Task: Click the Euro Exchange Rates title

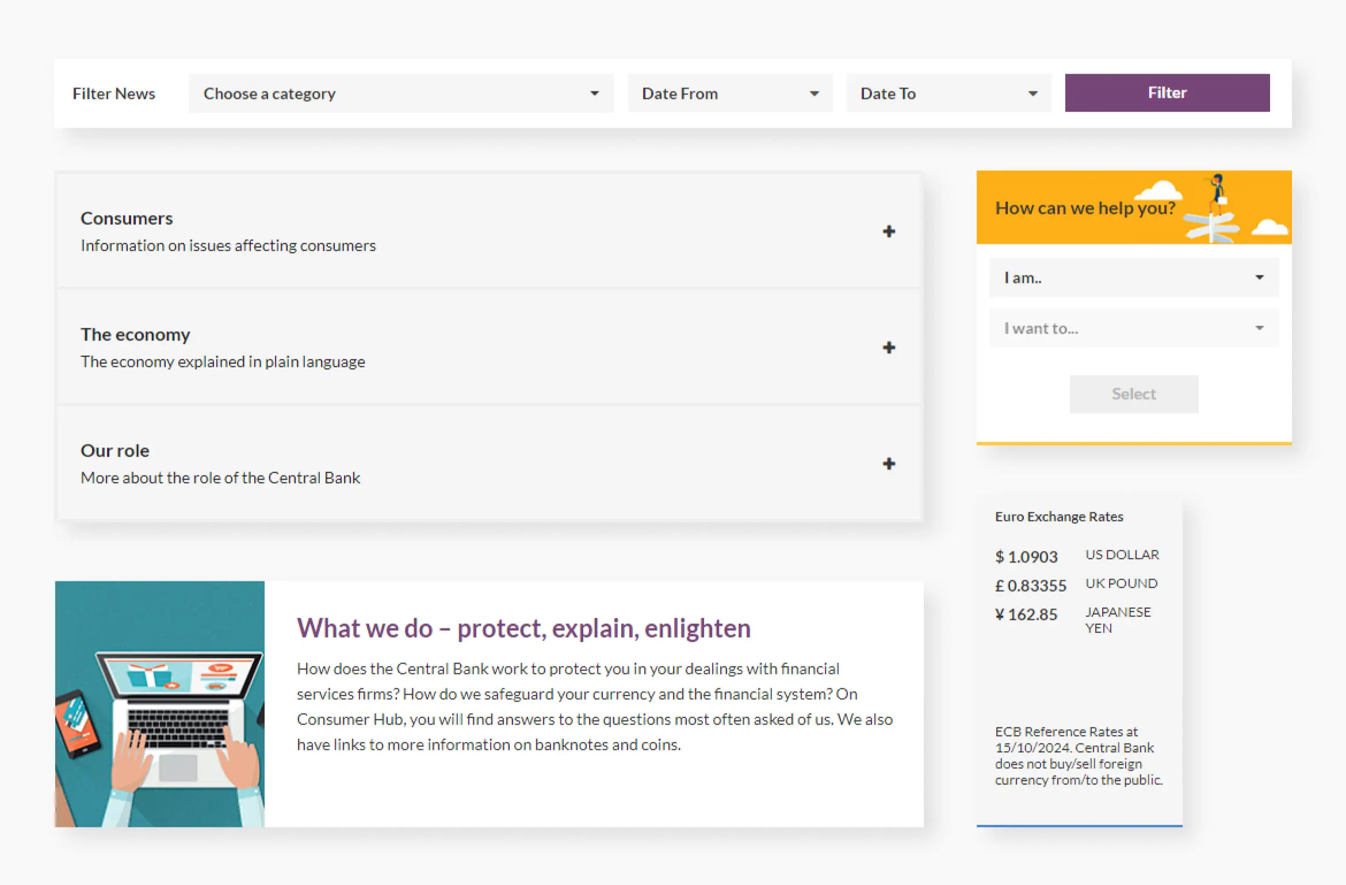Action: coord(1059,516)
